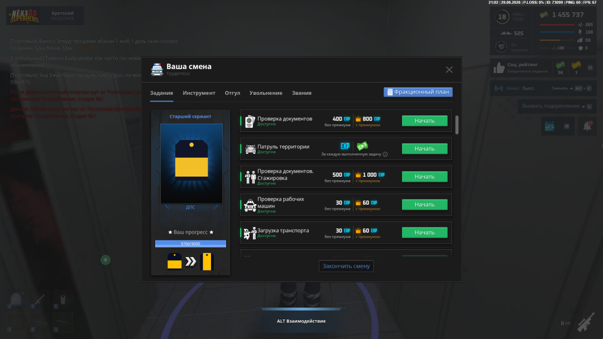Click the green shield marker icon

tap(106, 260)
